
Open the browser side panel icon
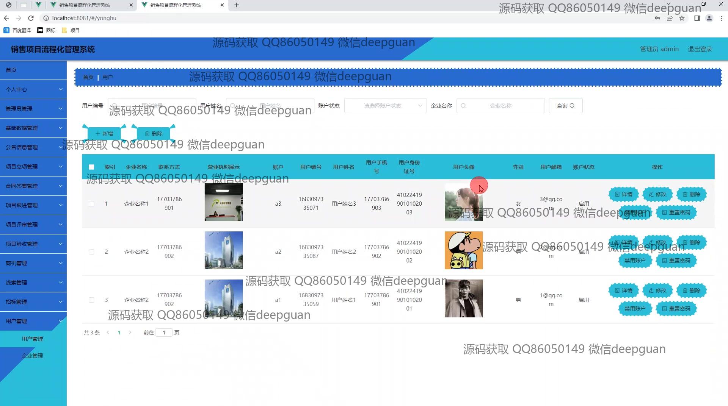tap(697, 18)
